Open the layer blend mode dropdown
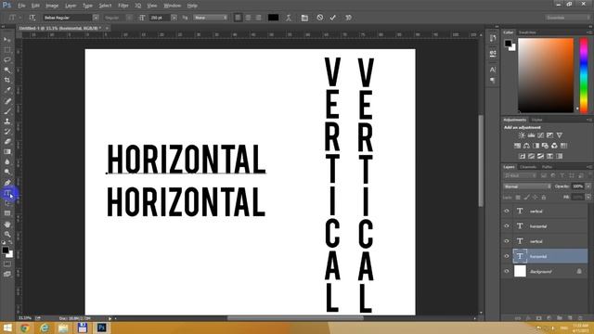This screenshot has height=334, width=594. point(527,186)
